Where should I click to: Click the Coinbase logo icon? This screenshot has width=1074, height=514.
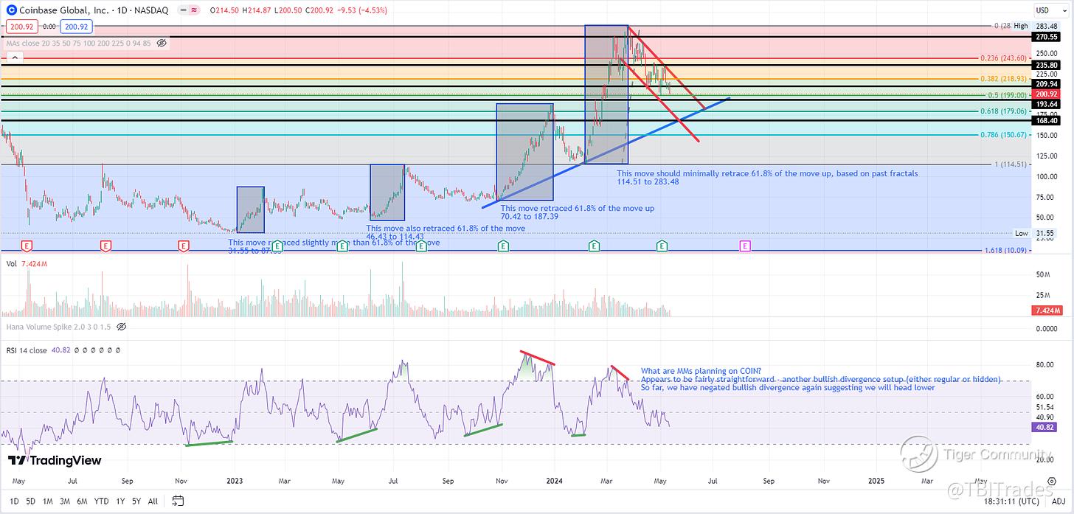click(x=10, y=10)
